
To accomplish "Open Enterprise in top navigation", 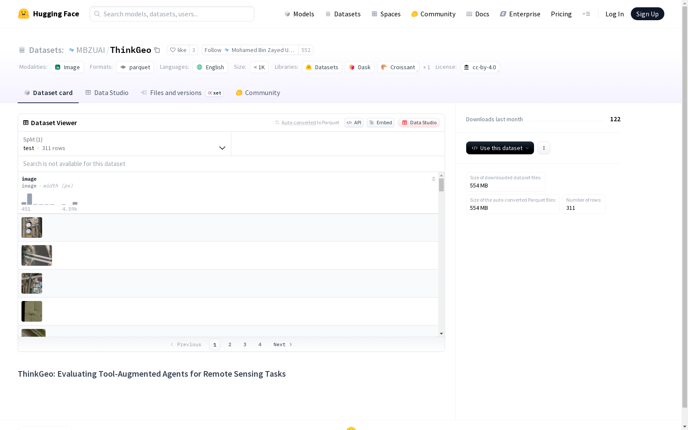I will coord(520,14).
